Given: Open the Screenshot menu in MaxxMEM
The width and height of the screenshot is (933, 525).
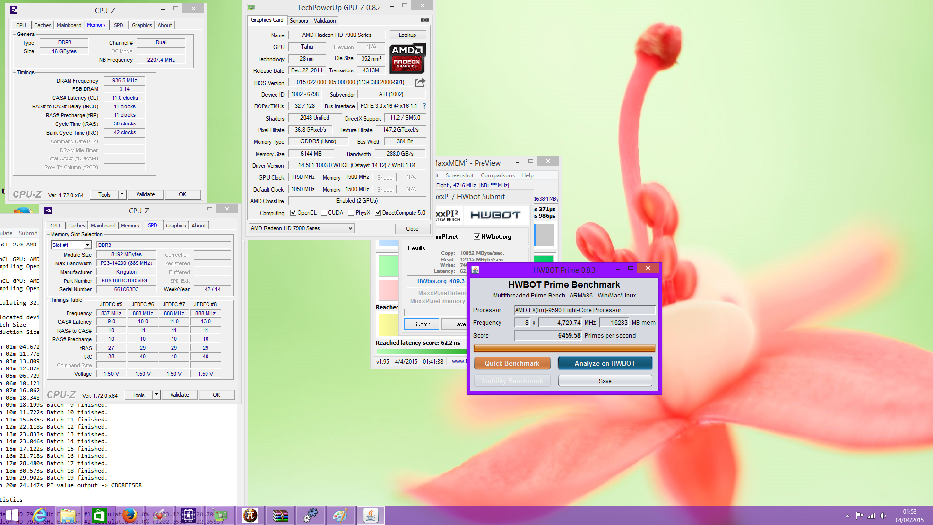Looking at the screenshot, I should (x=459, y=175).
